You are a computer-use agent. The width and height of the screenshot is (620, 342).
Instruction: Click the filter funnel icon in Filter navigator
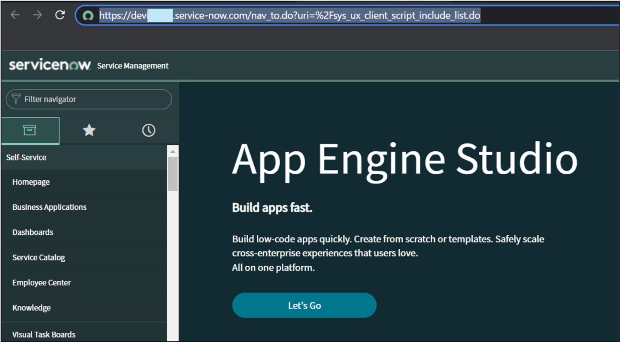pos(16,99)
